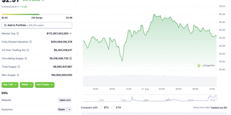Image resolution: width=231 pixels, height=115 pixels.
Task: Click the $172,967,453,065 market cap value
Action: [58, 33]
